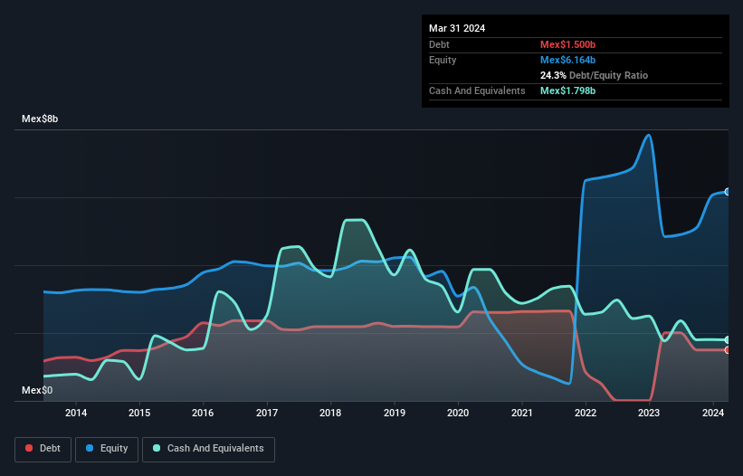Click the blue dot in Equity legend
Screen dimensions: 743x476
pyautogui.click(x=90, y=448)
